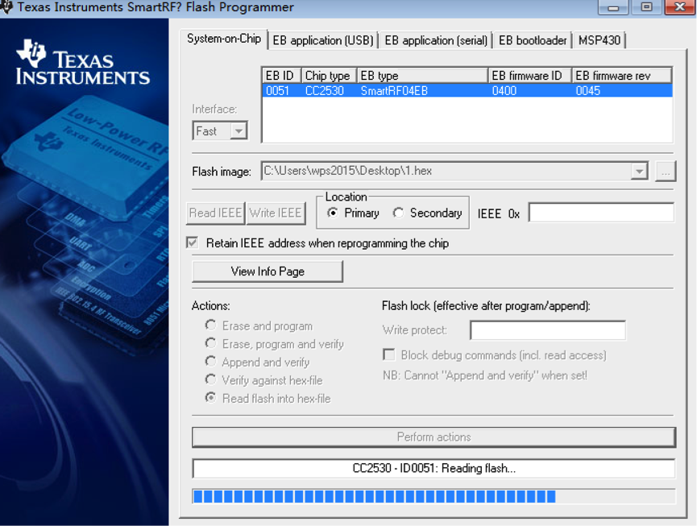Open the Interface speed dropdown
The width and height of the screenshot is (697, 526).
pyautogui.click(x=238, y=131)
